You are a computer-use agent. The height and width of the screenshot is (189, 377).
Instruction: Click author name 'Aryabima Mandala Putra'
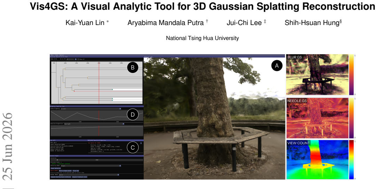(x=166, y=23)
